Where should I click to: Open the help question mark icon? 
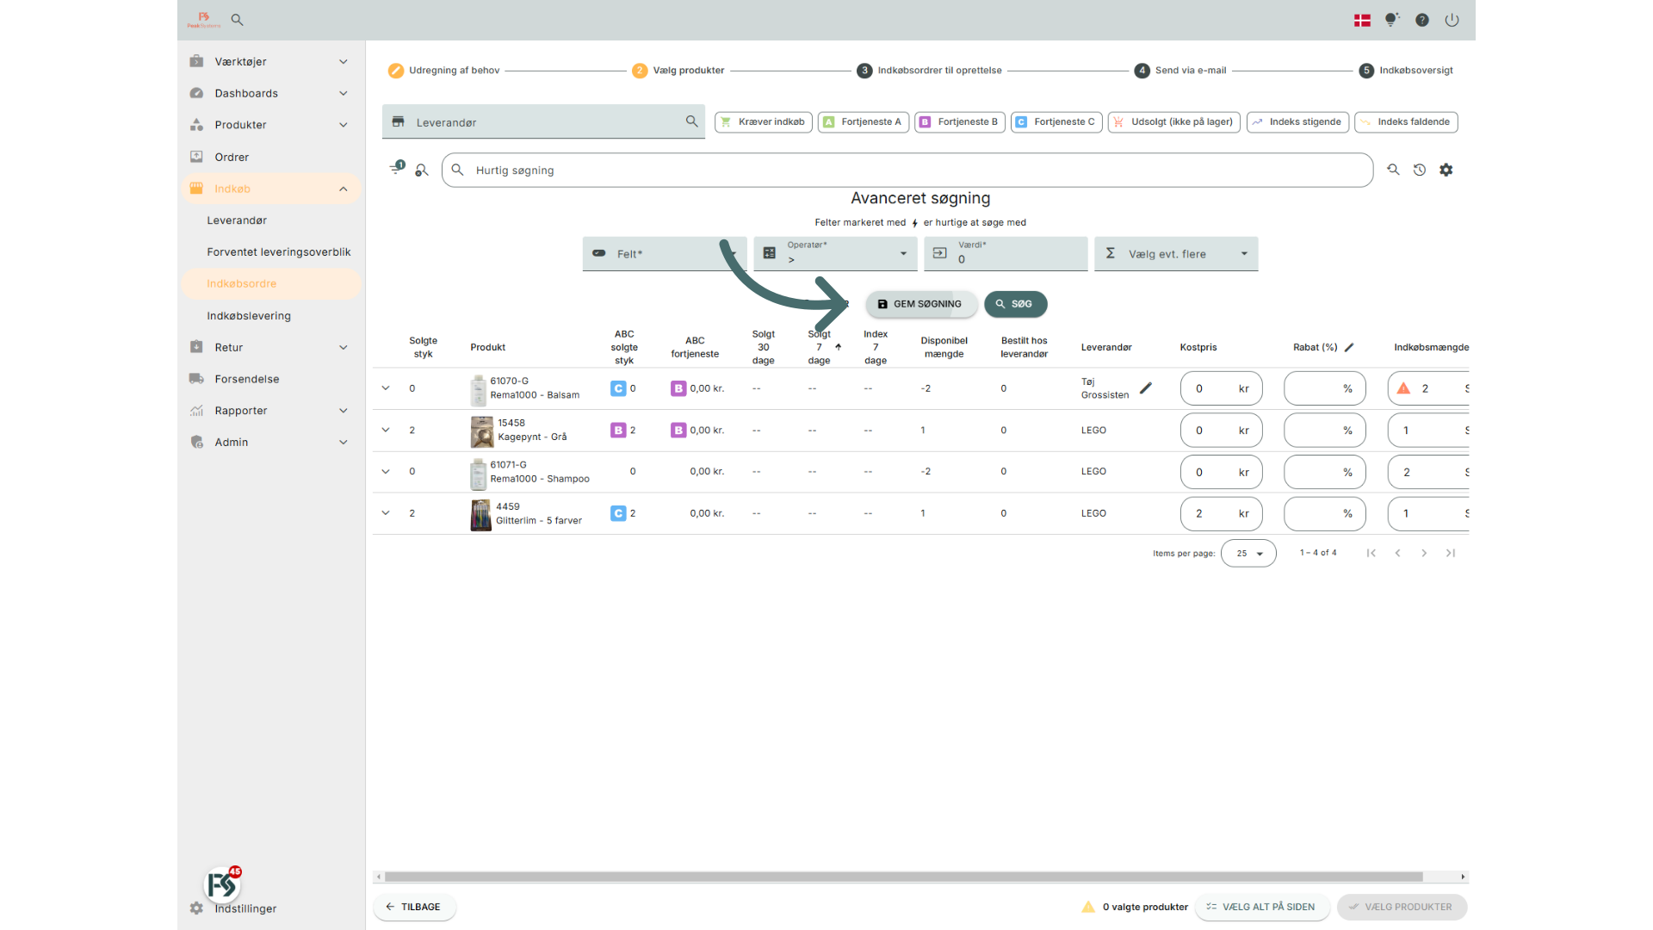pyautogui.click(x=1422, y=20)
